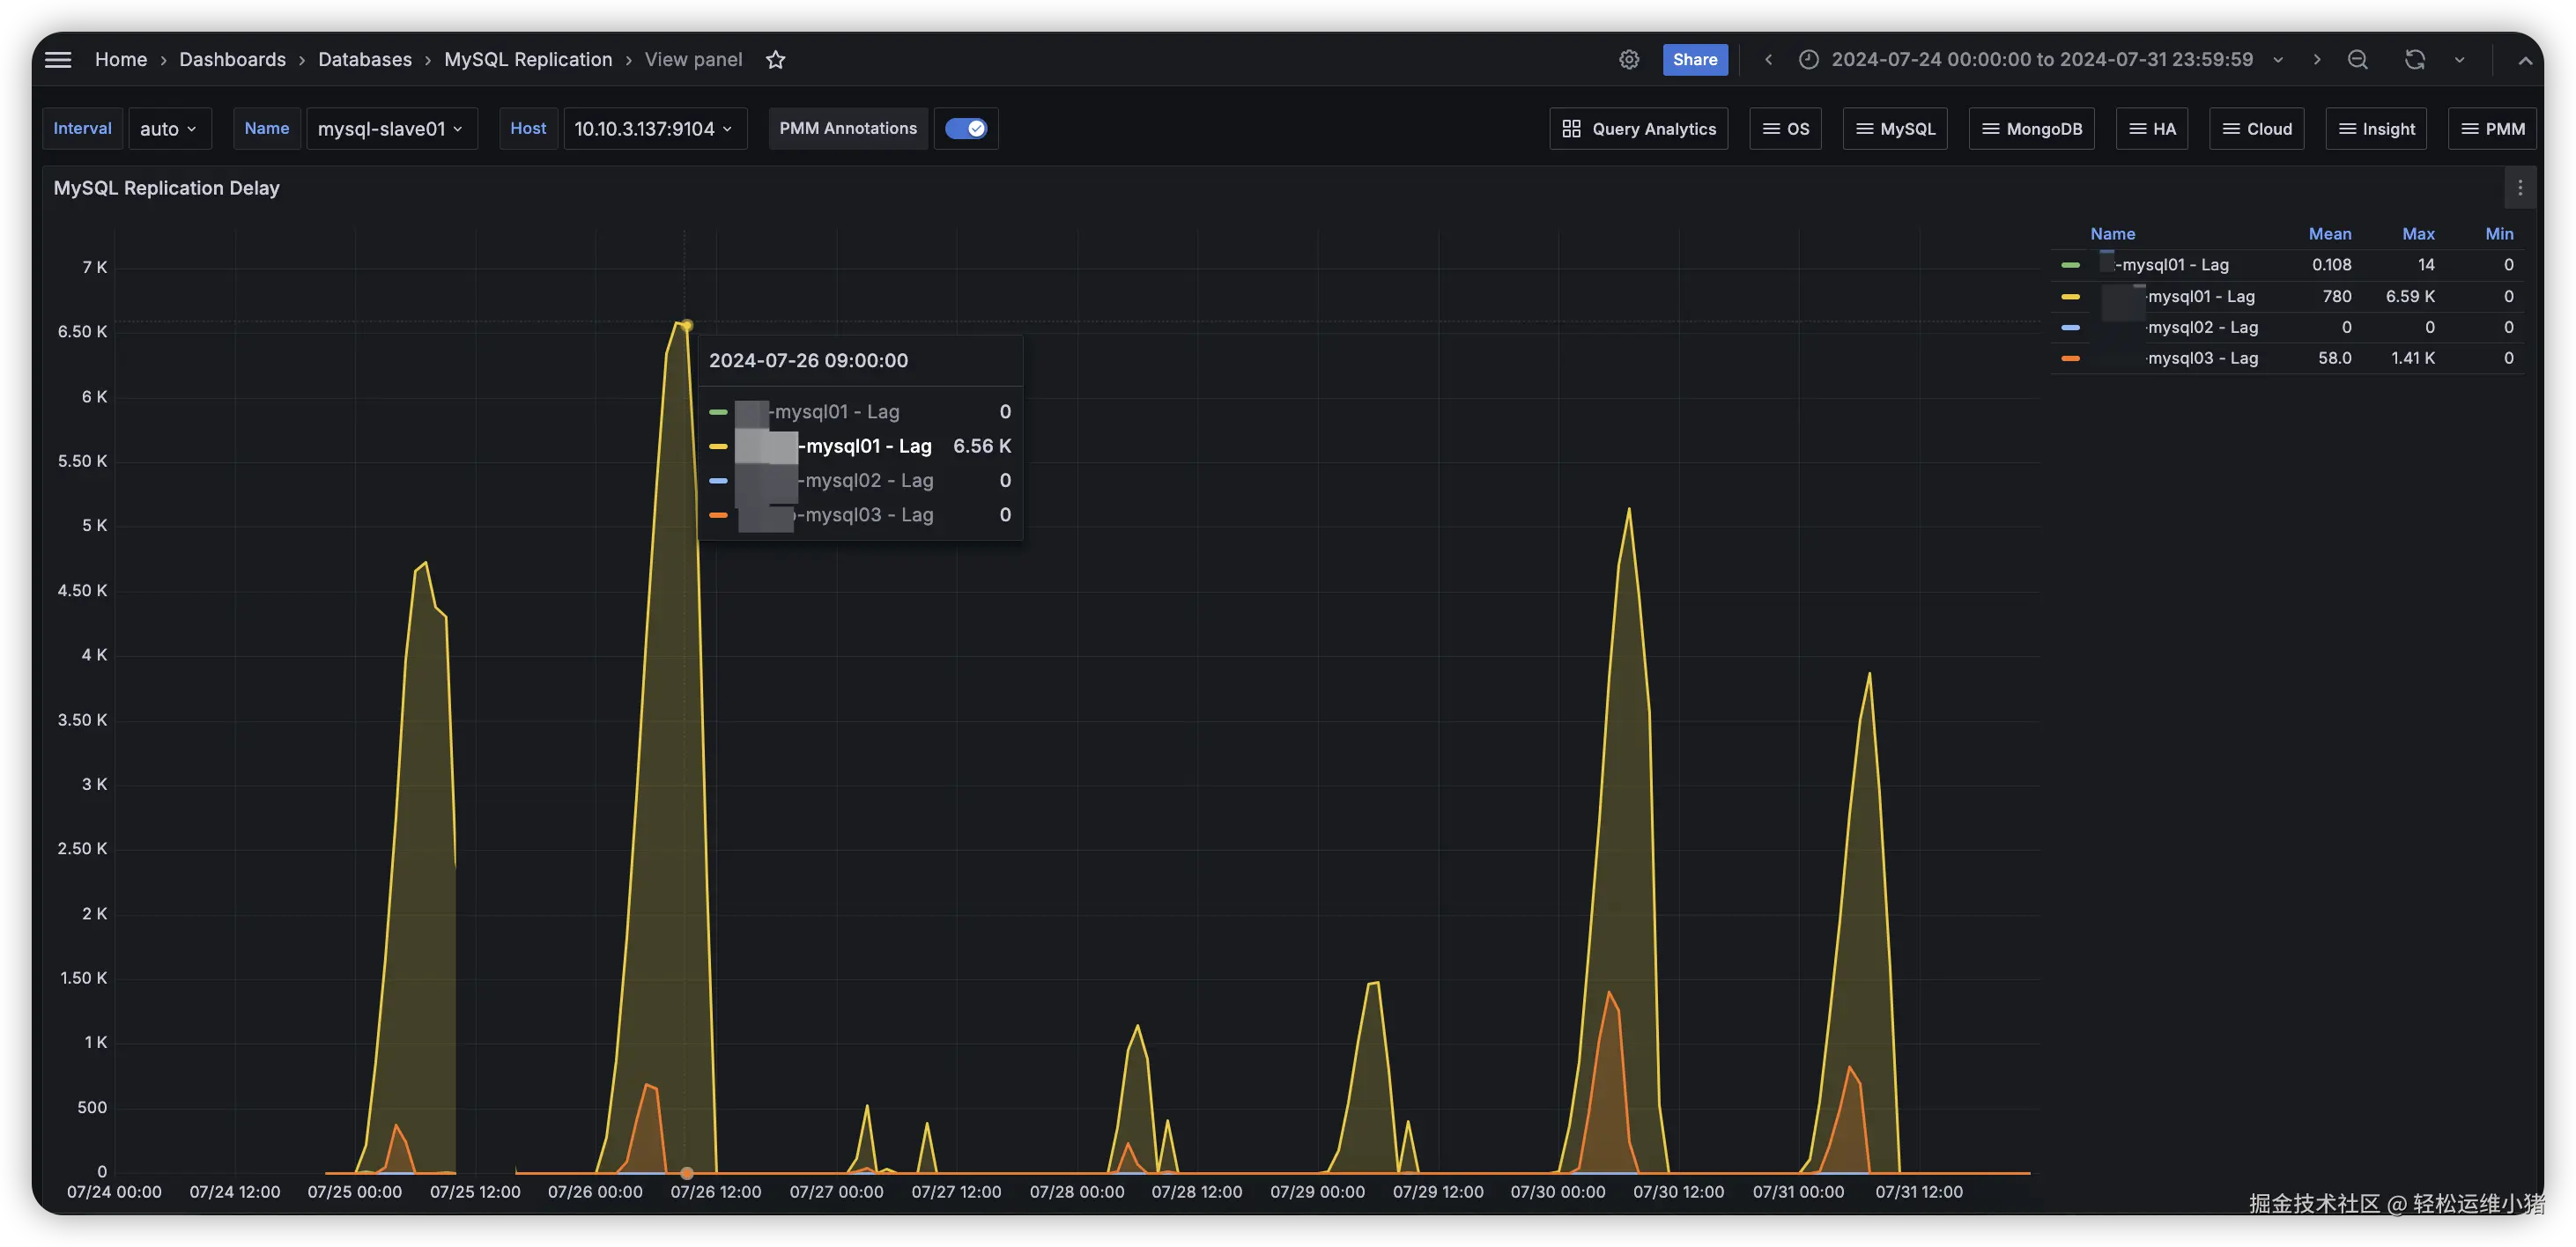The height and width of the screenshot is (1247, 2576).
Task: Zoom out the time range
Action: 2357,59
